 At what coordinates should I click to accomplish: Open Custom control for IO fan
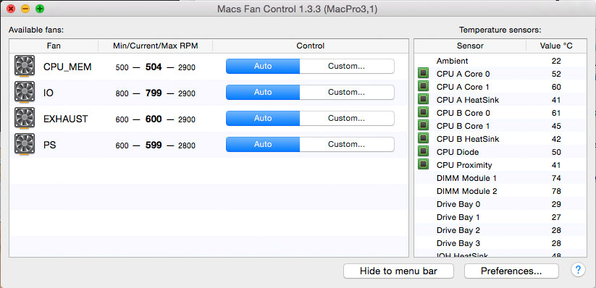347,93
